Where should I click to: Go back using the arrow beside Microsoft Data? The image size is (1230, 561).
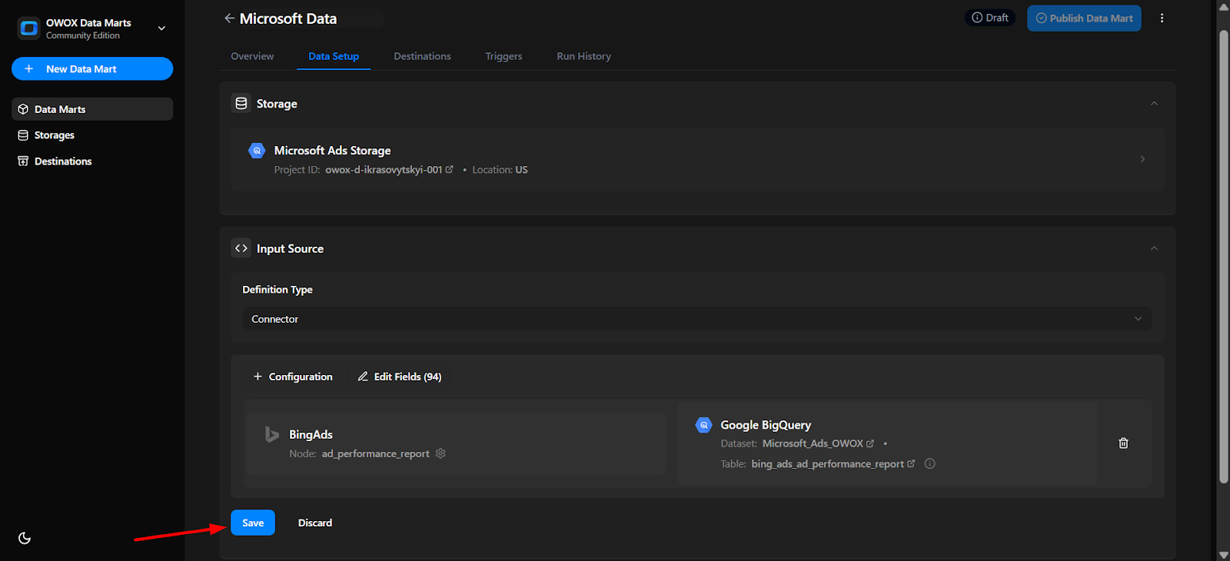point(229,18)
